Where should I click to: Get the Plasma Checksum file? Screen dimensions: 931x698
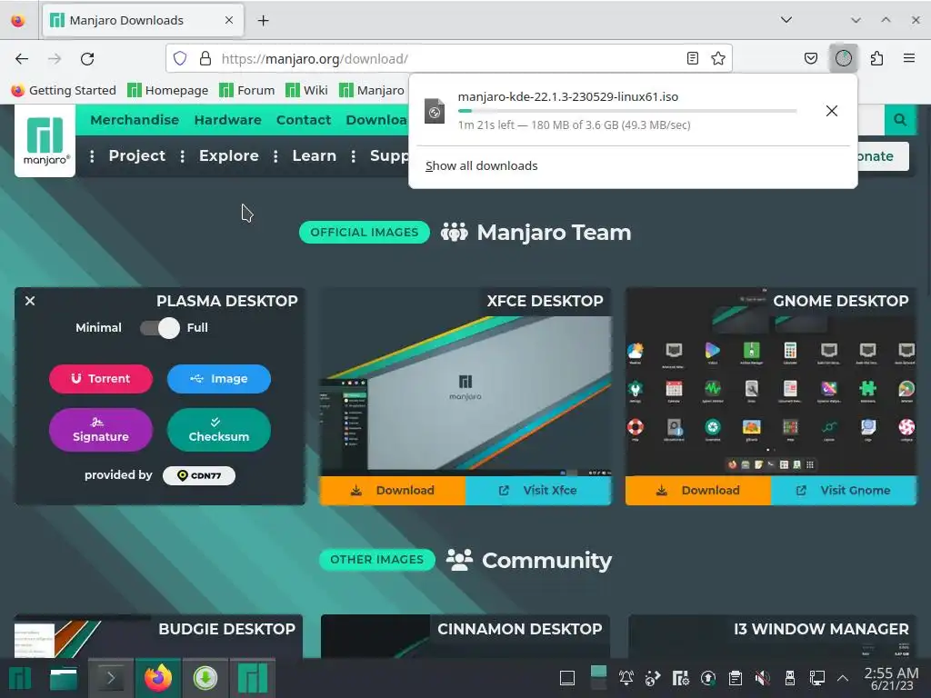(x=219, y=430)
